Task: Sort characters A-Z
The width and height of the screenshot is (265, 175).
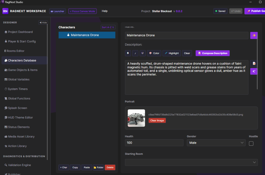Action: tap(108, 27)
